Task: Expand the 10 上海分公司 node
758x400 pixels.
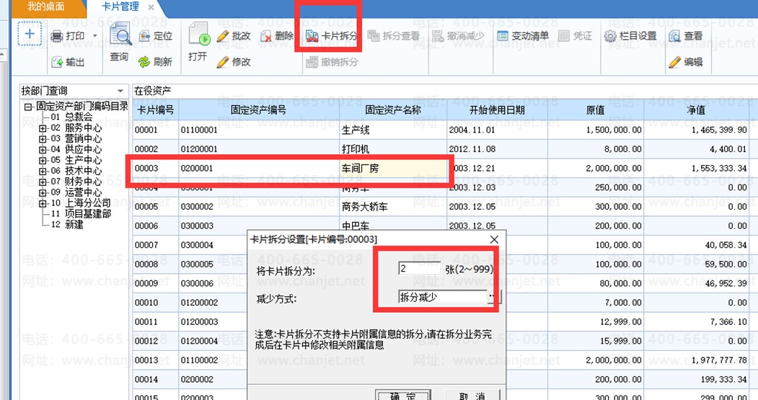Action: 43,203
